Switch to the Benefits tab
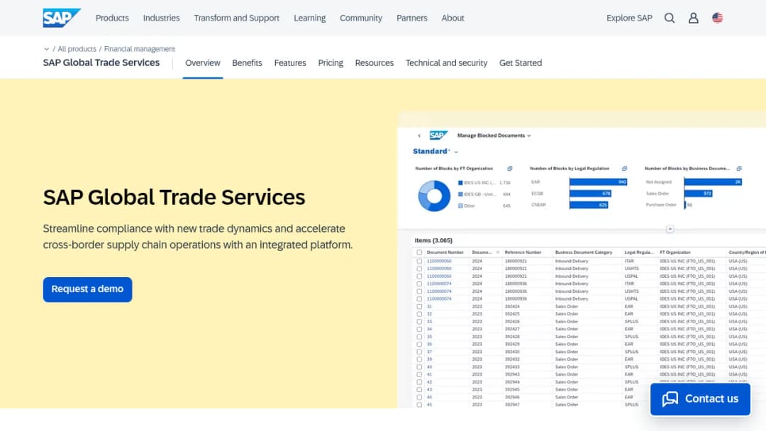The image size is (766, 431). click(248, 63)
